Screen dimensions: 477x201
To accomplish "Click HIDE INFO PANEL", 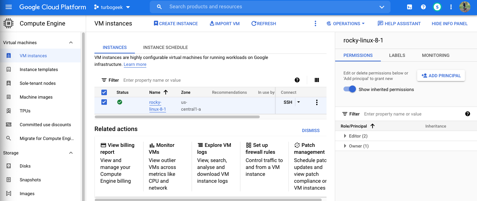I will click(x=450, y=23).
